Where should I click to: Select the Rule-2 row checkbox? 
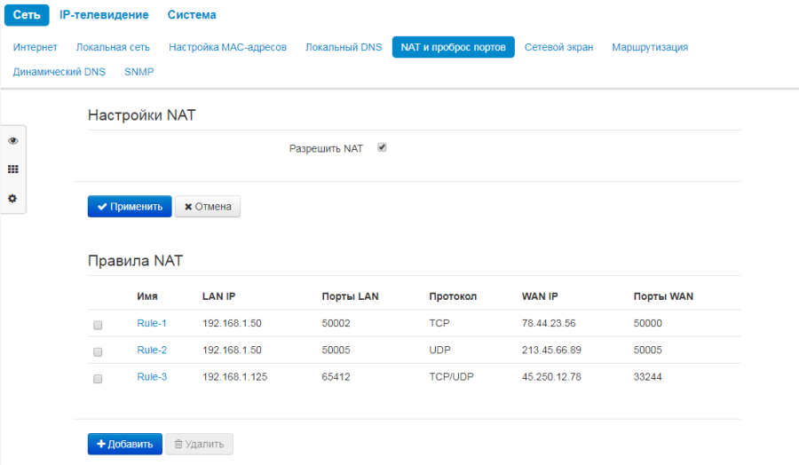pyautogui.click(x=98, y=351)
